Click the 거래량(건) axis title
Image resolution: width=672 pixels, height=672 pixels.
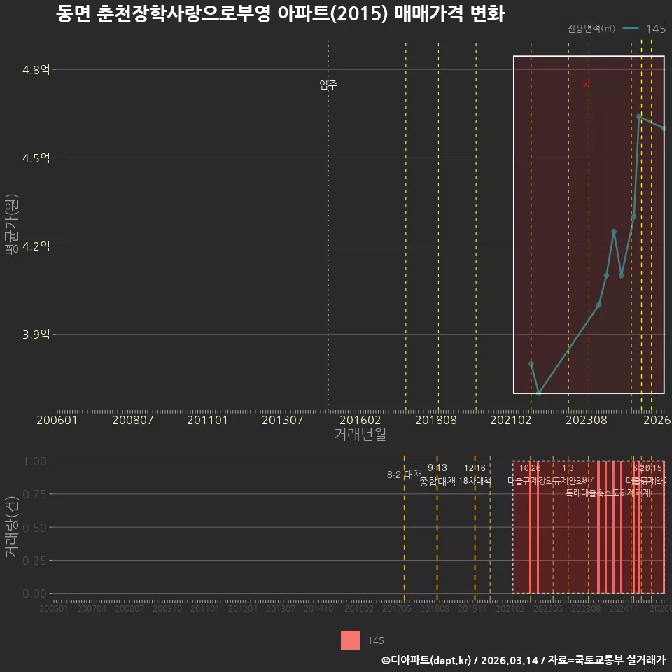tap(12, 527)
